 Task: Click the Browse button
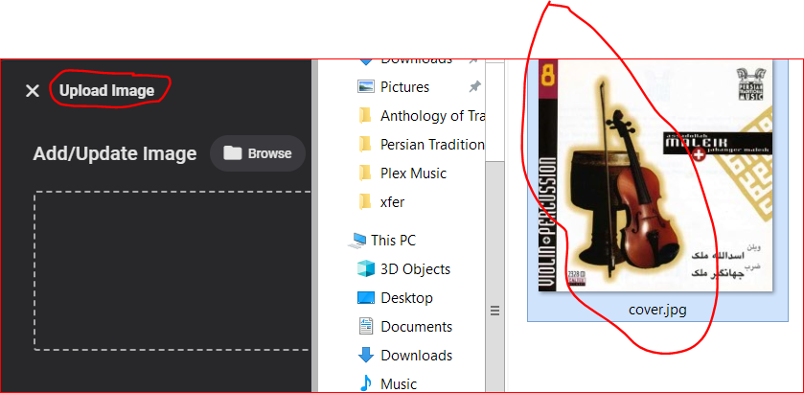point(258,153)
